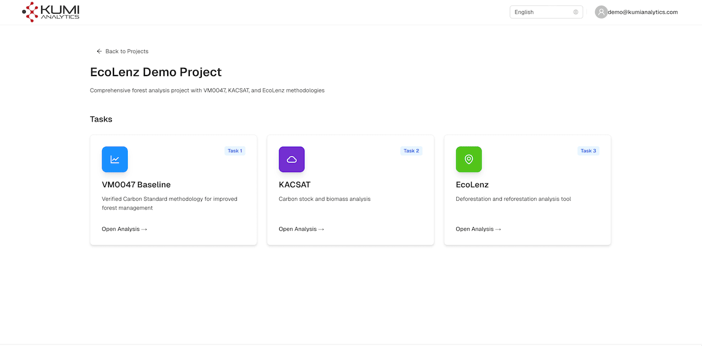The image size is (702, 346).
Task: Go back via Back to Projects link
Action: (x=122, y=51)
